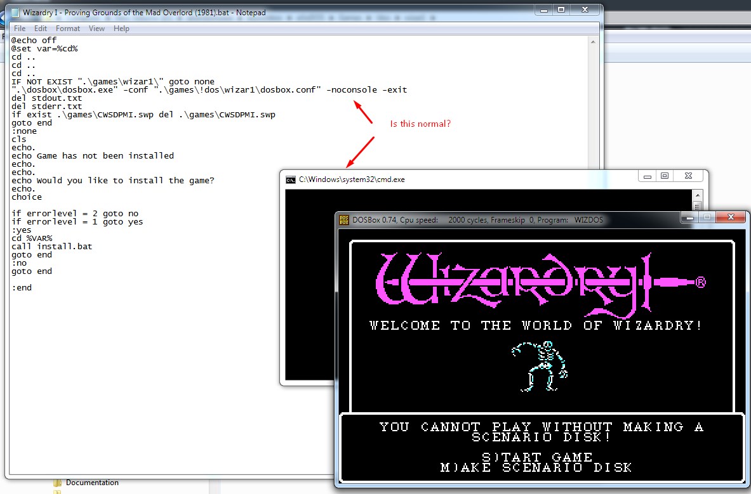
Task: Click the 'if errorlevel = 2 goto no' line
Action: [x=75, y=213]
